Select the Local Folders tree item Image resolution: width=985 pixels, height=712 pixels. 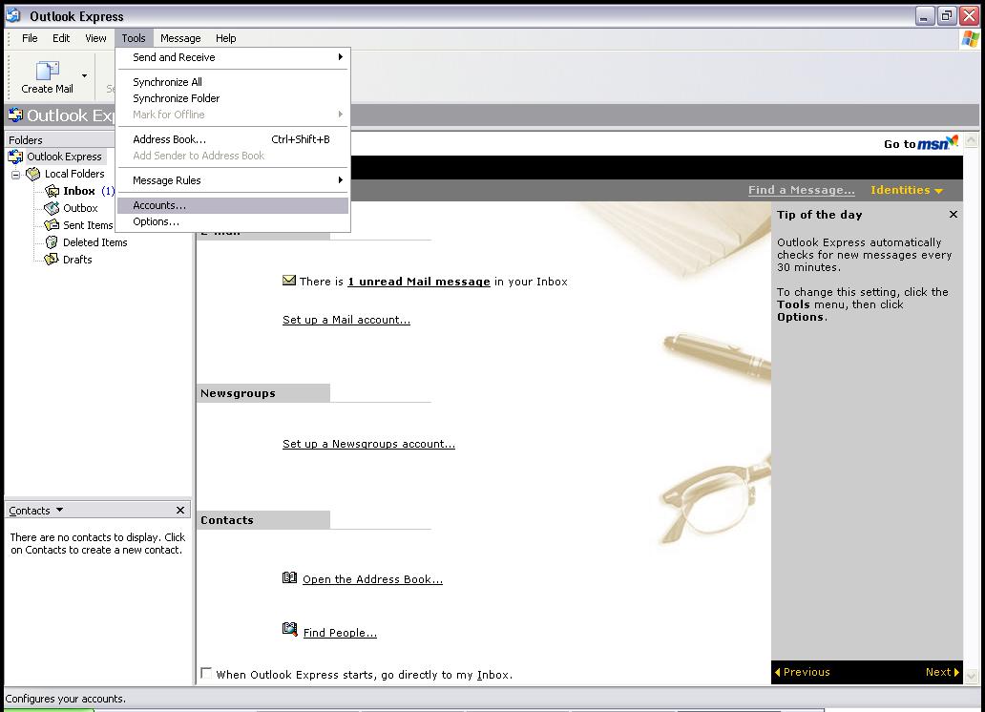click(x=74, y=174)
